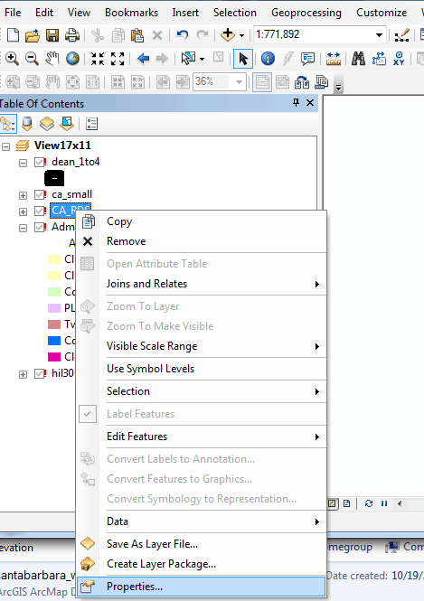Select the Zoom In tool
424x601 pixels.
tap(12, 59)
